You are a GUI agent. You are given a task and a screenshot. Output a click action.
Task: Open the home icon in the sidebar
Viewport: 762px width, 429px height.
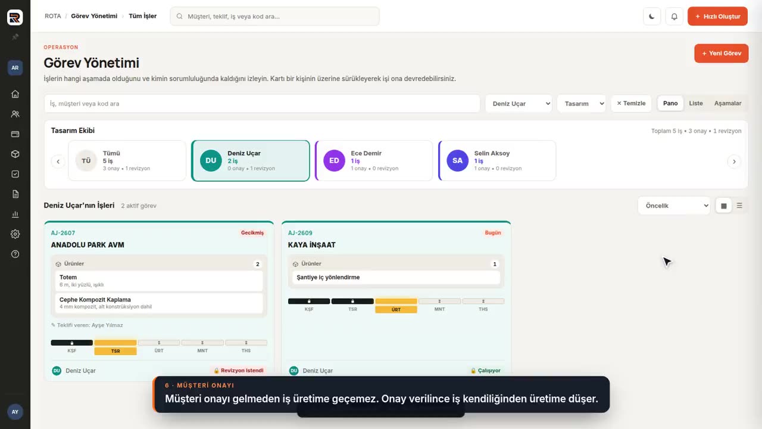click(15, 94)
